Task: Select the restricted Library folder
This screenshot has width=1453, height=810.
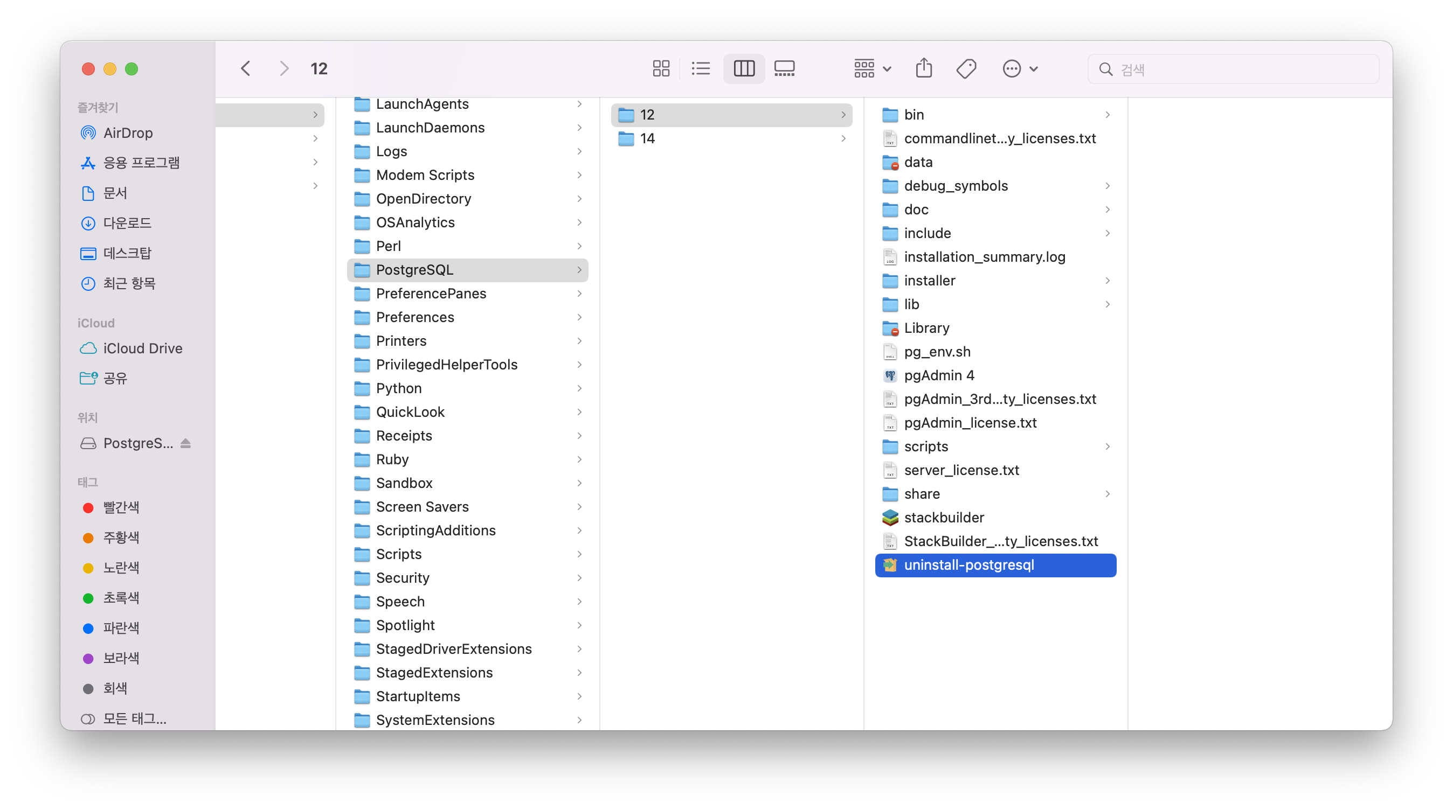Action: point(995,328)
